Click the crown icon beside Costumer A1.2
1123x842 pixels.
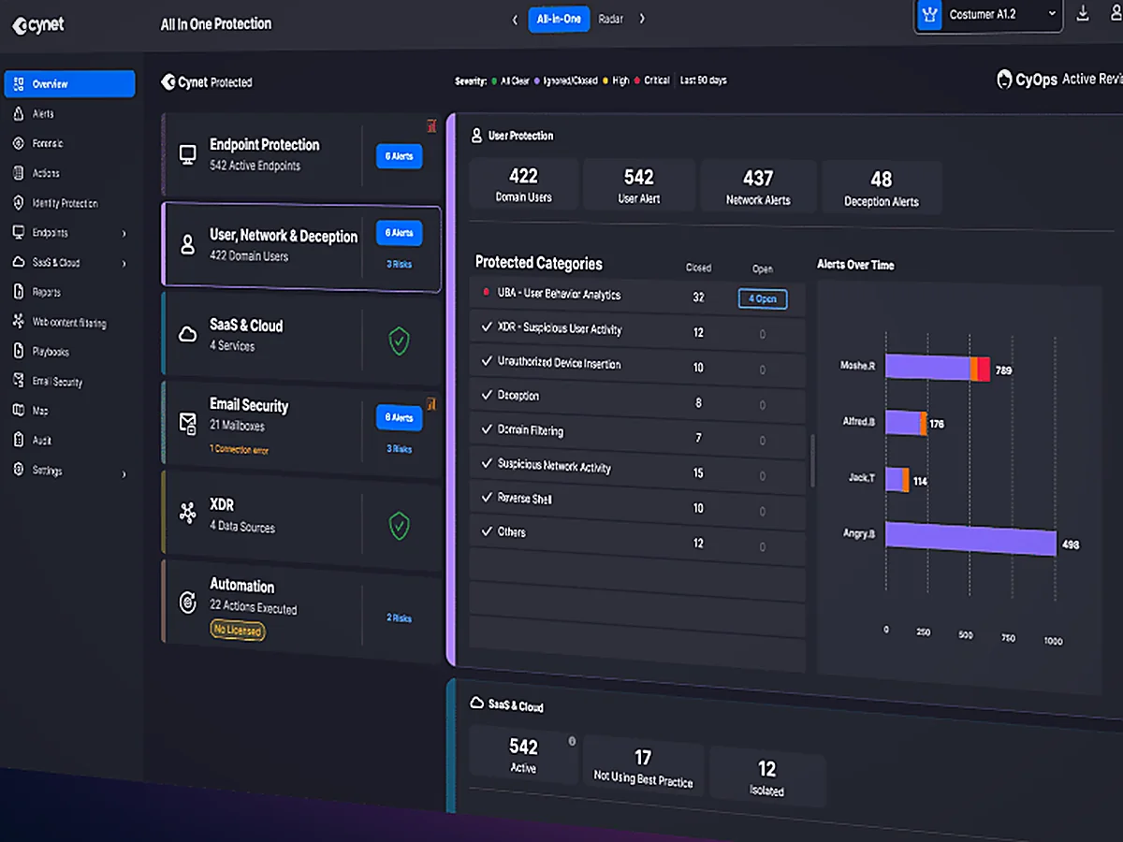pyautogui.click(x=929, y=14)
